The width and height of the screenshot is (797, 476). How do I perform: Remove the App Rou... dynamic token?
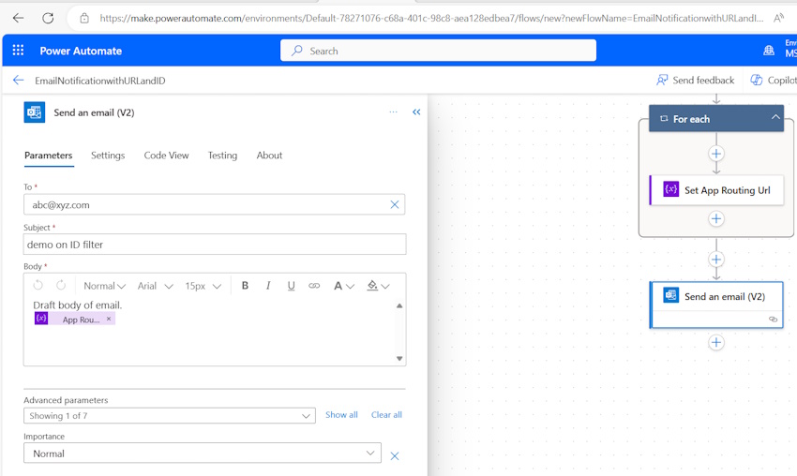108,319
